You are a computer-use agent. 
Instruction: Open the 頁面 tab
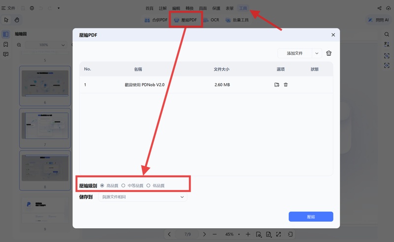tap(203, 8)
